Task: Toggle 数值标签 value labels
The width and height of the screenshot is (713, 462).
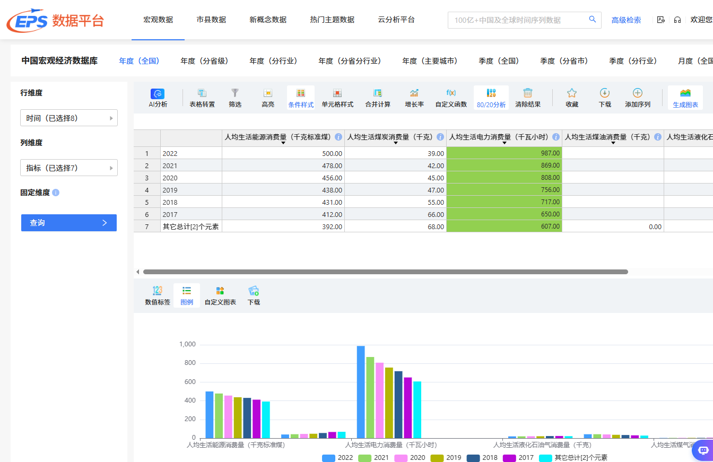Action: (x=158, y=296)
